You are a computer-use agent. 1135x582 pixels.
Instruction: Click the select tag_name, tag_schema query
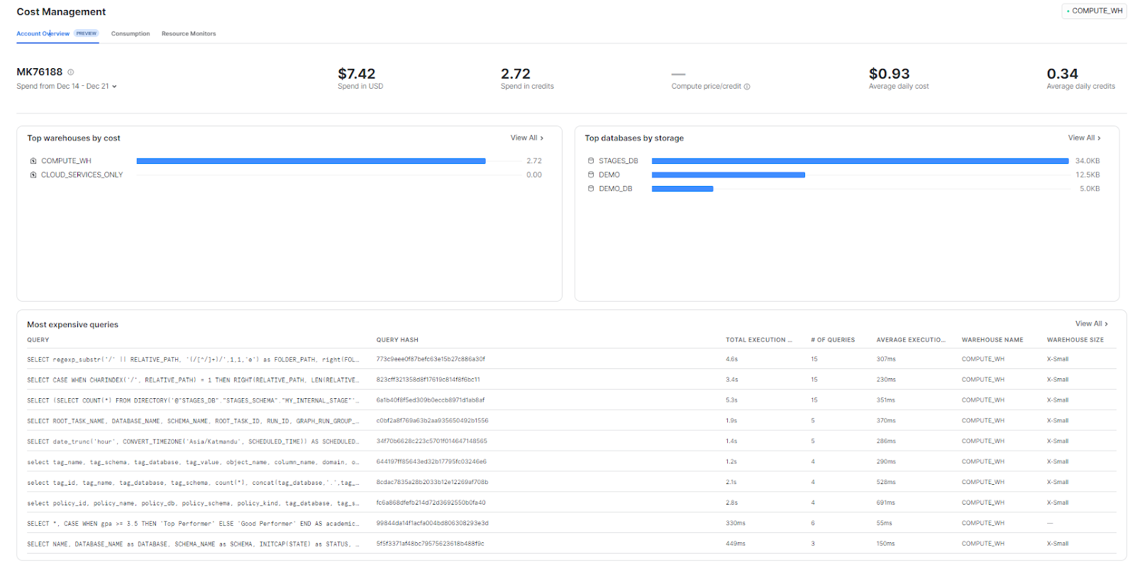pos(193,462)
